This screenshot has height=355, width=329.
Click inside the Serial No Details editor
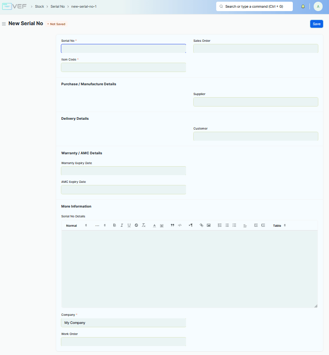pyautogui.click(x=189, y=269)
